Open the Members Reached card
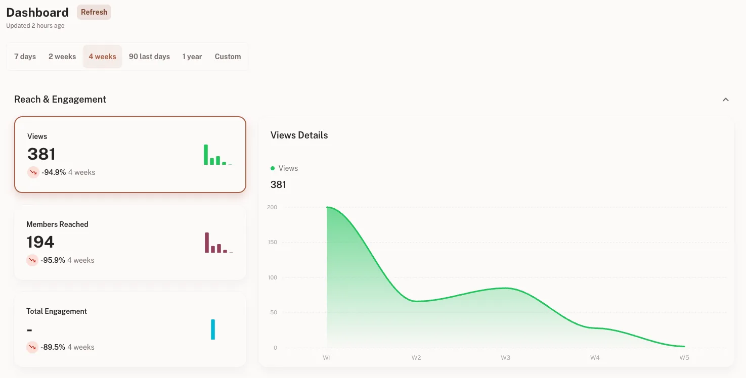The width and height of the screenshot is (746, 378). coord(130,243)
